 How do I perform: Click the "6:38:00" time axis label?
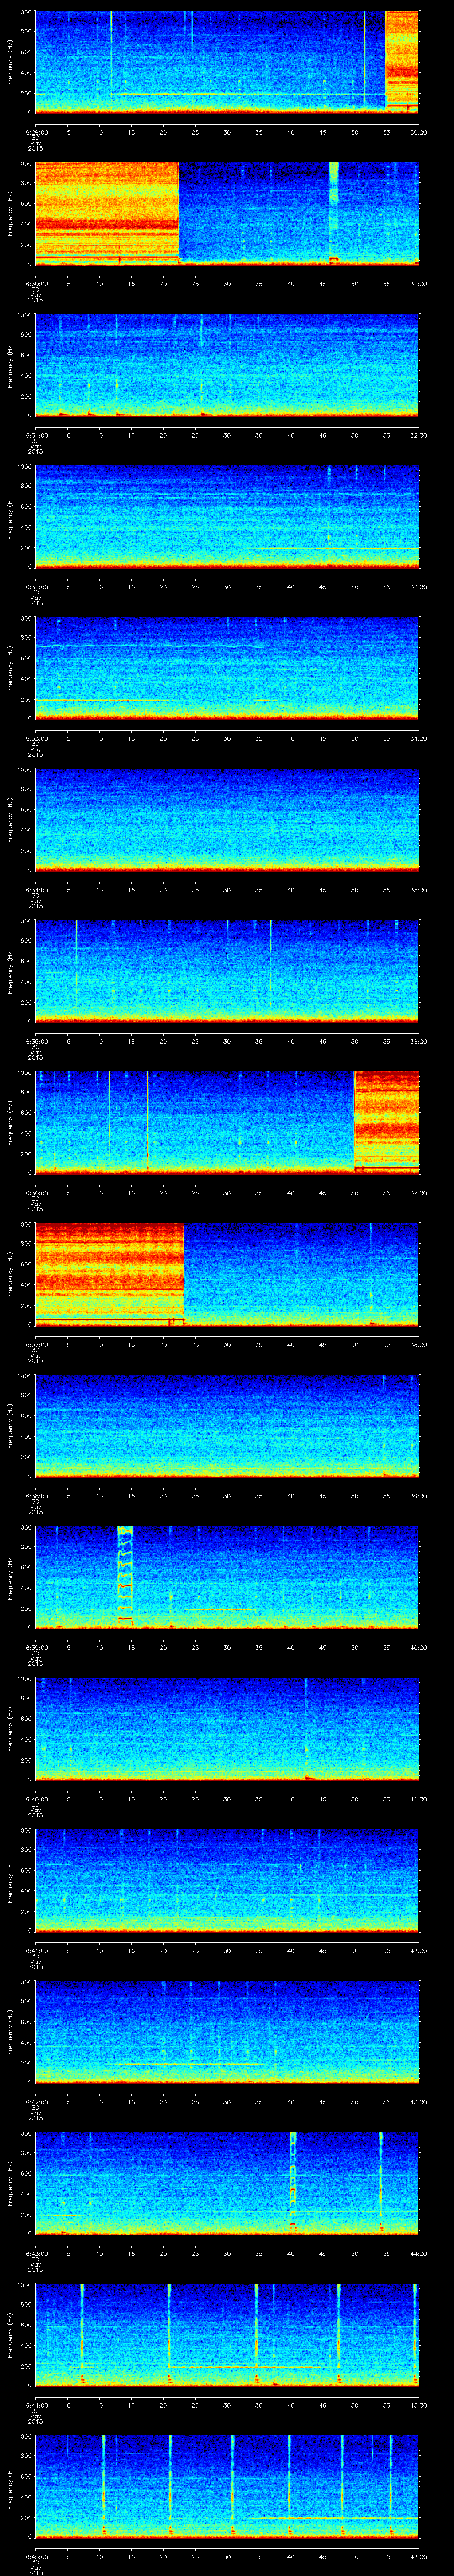pyautogui.click(x=35, y=1496)
